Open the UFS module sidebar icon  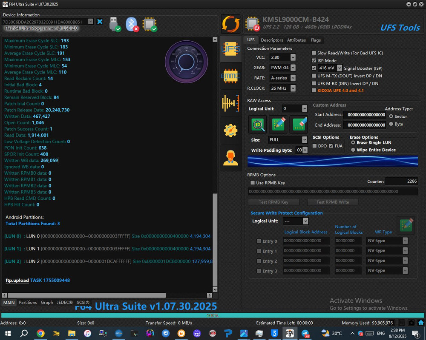tap(230, 49)
